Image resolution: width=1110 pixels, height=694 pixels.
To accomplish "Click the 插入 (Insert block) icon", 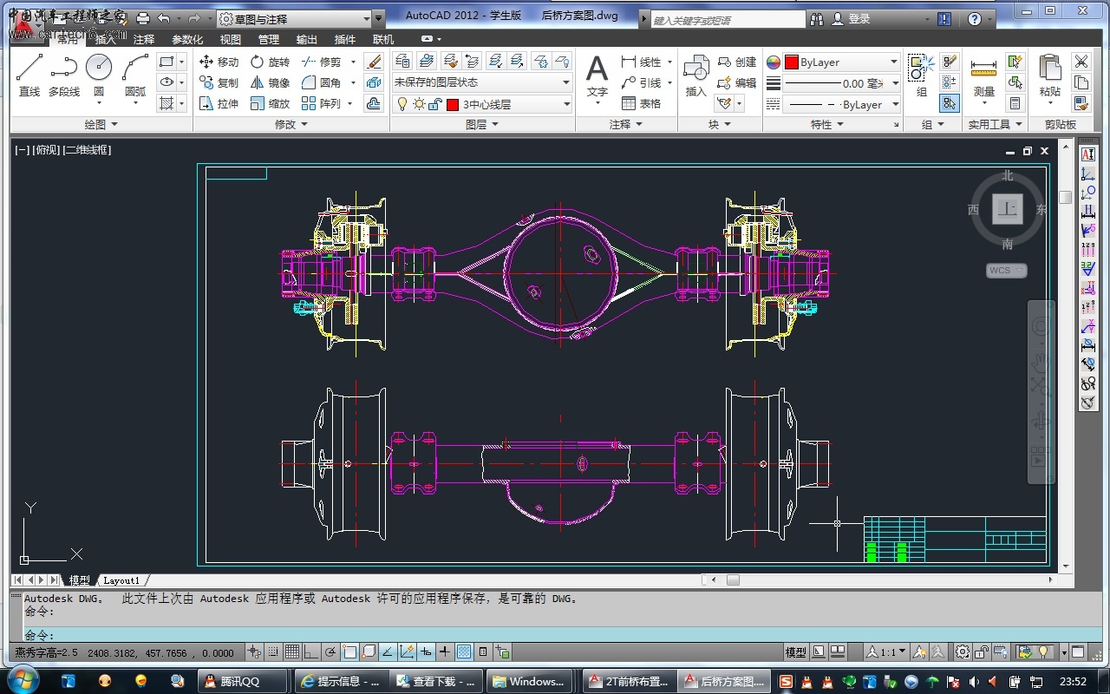I will coord(696,76).
